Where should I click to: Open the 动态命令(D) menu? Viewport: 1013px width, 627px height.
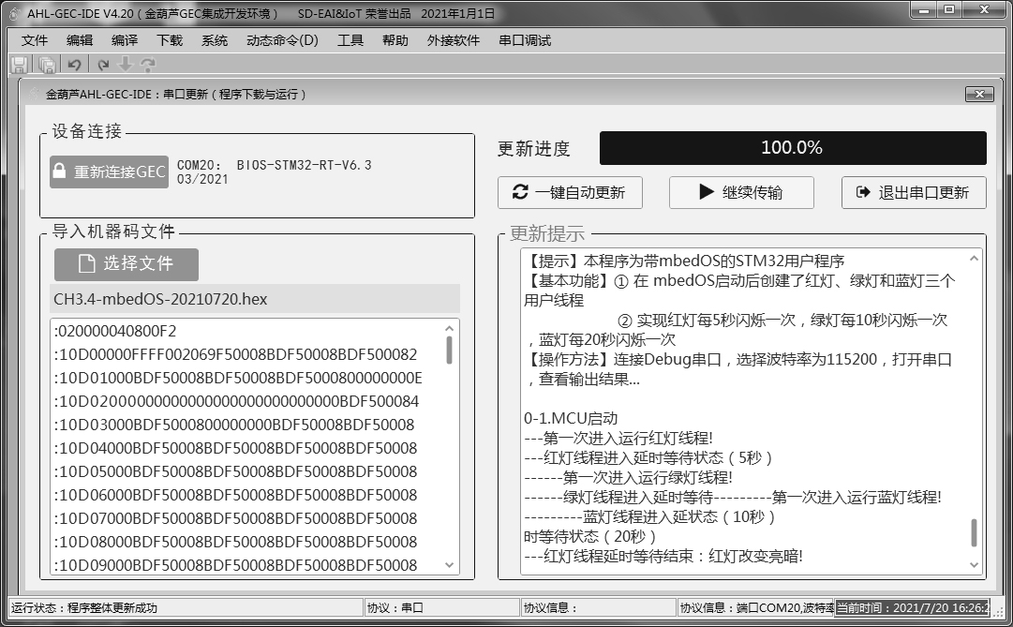coord(282,40)
